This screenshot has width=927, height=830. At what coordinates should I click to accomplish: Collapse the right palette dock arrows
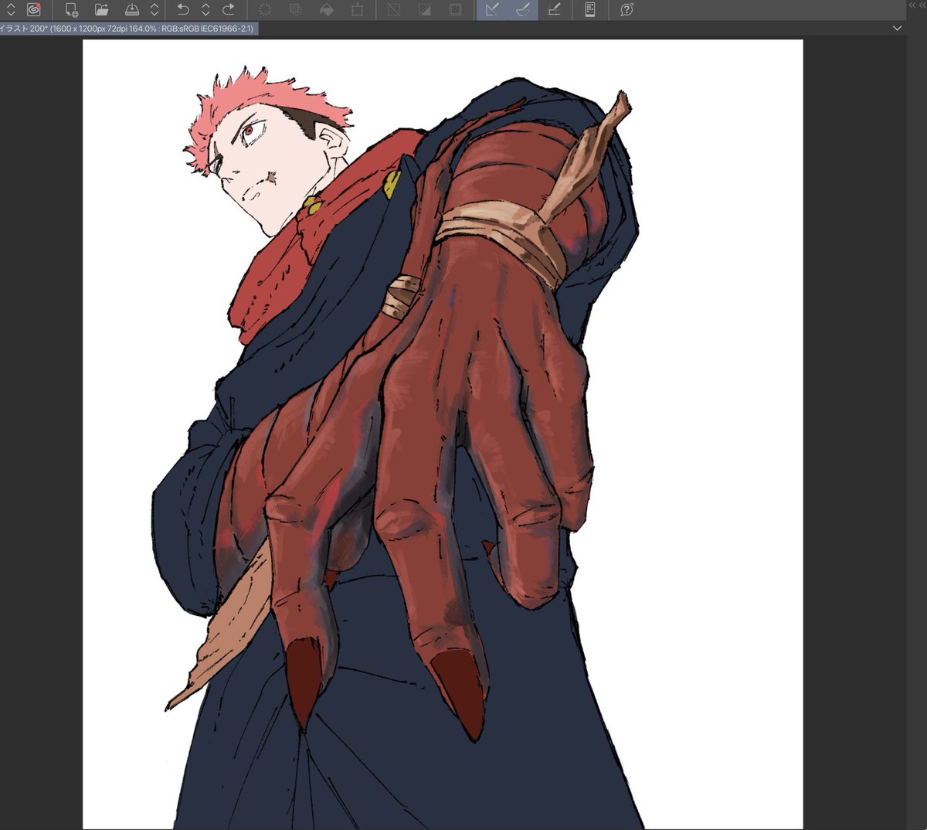[x=916, y=5]
